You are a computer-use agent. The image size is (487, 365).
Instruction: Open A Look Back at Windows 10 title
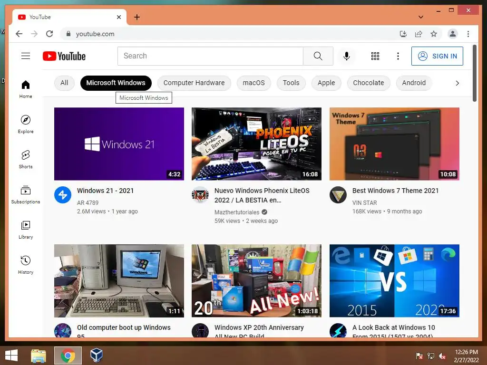[x=393, y=331]
